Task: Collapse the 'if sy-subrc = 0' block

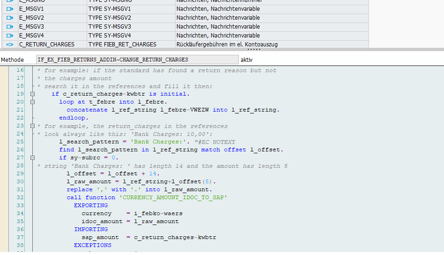Action: pyautogui.click(x=32, y=158)
